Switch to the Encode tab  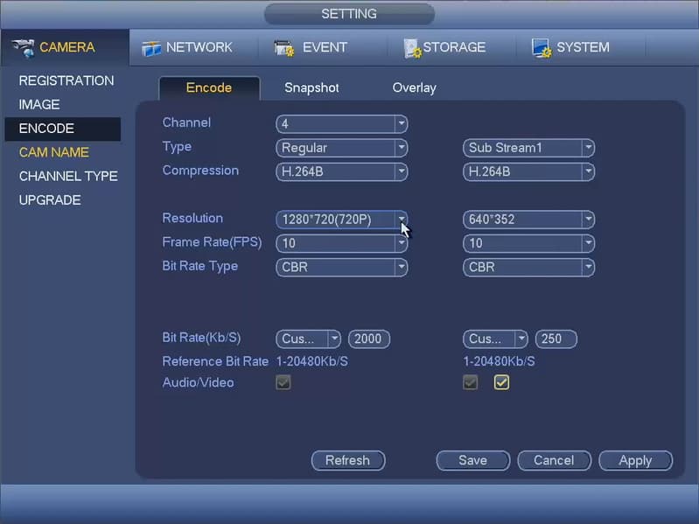(209, 87)
